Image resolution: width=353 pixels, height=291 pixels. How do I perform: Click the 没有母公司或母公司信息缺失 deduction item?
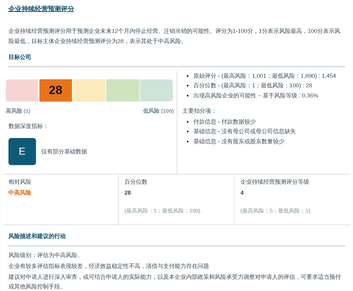click(x=244, y=131)
